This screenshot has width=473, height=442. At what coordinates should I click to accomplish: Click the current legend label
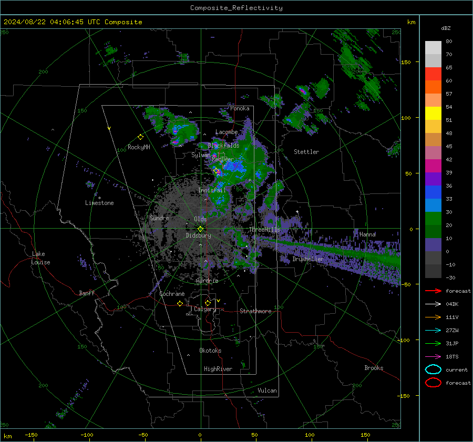(457, 370)
